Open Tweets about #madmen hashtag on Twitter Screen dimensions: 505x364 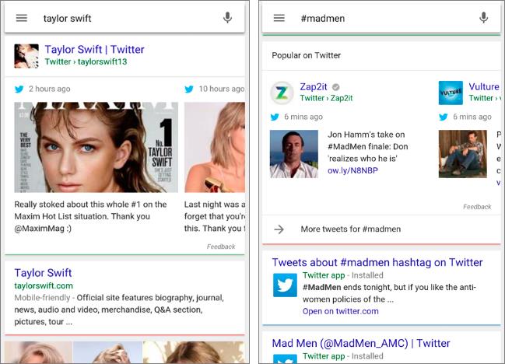tap(377, 262)
